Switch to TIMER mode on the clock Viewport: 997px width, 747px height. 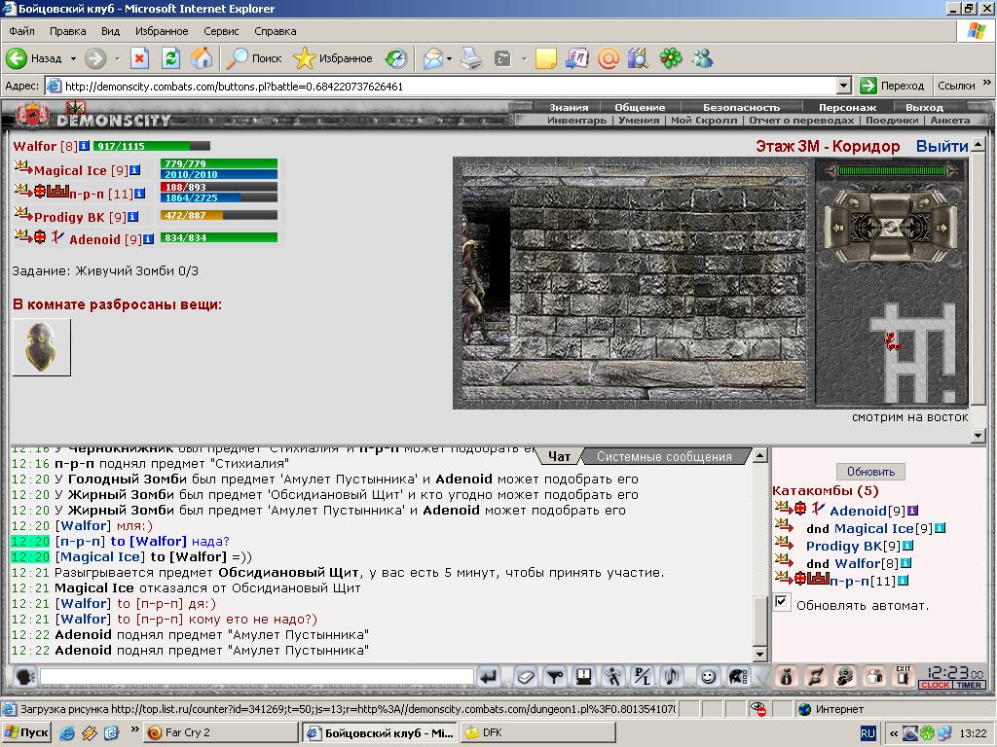pyautogui.click(x=969, y=685)
